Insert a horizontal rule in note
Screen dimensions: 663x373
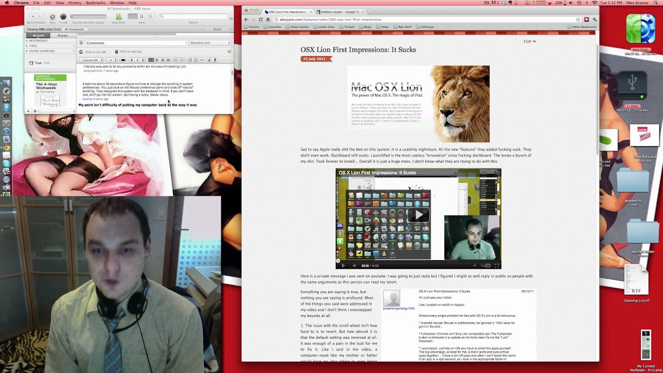tap(201, 60)
